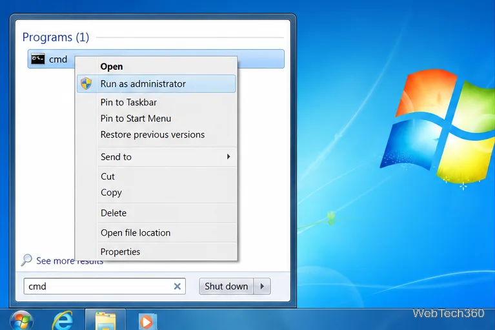This screenshot has height=330, width=495.
Task: Select the cmd result label
Action: pos(58,59)
